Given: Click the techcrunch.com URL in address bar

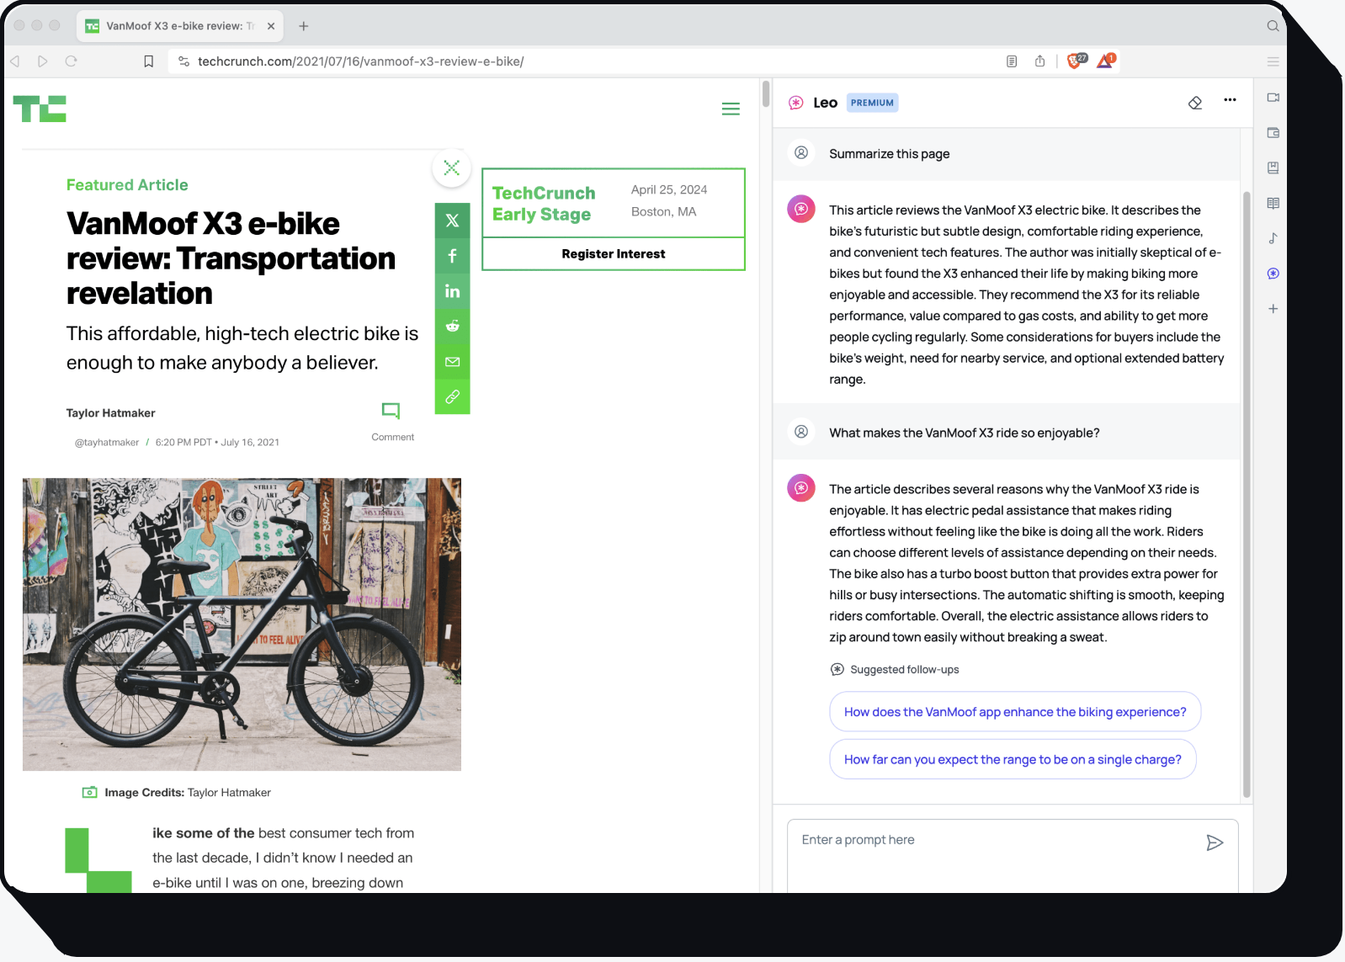Looking at the screenshot, I should coord(360,61).
